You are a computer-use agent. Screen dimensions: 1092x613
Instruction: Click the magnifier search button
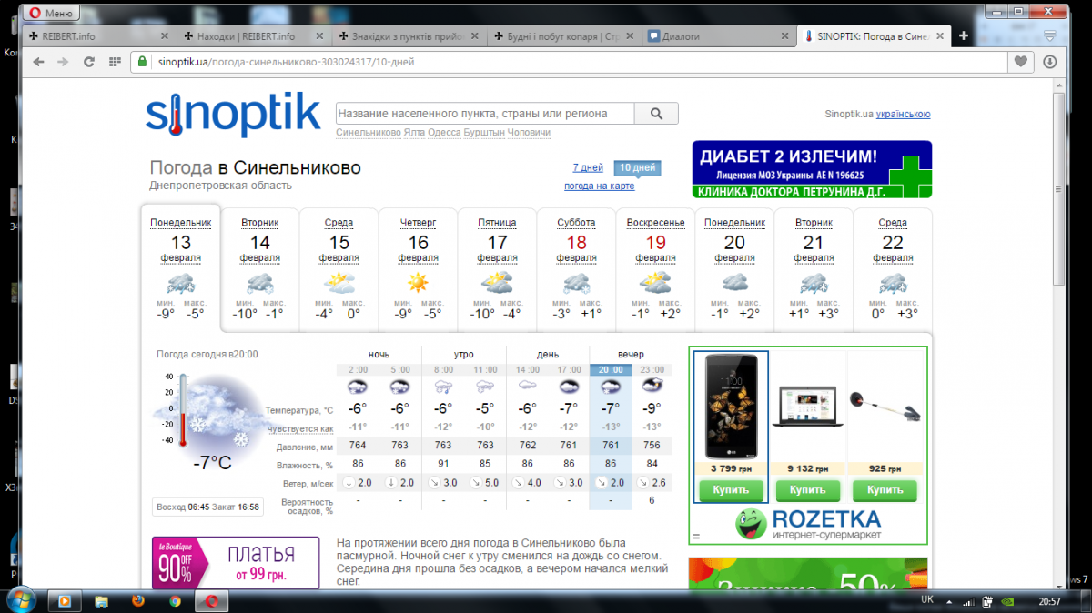(656, 114)
